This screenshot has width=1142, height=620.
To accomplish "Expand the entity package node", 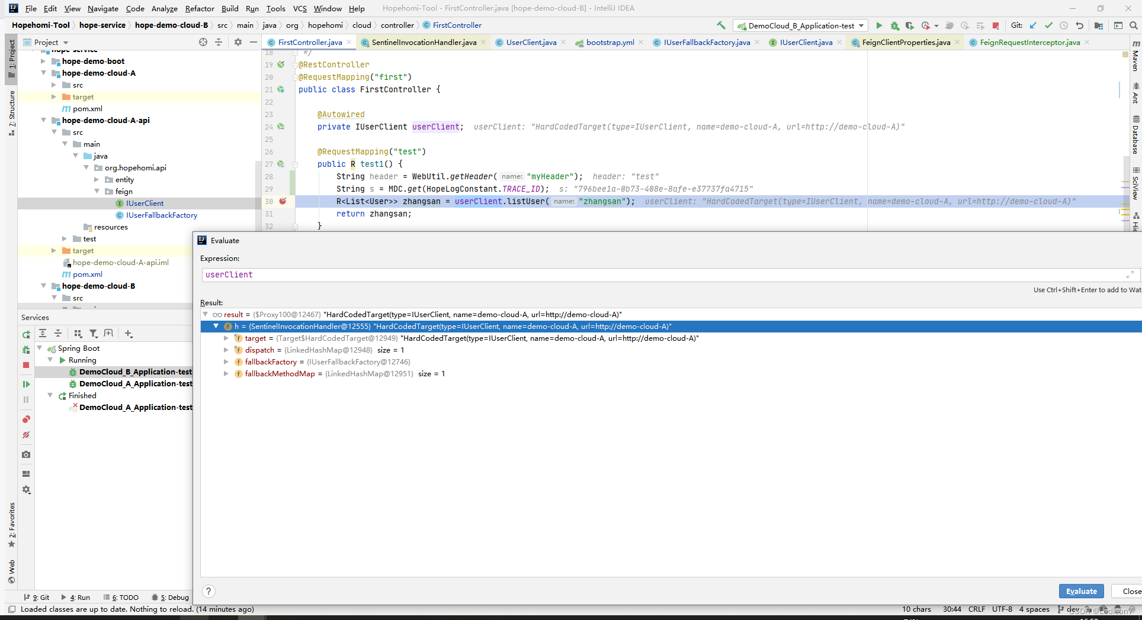I will 97,179.
